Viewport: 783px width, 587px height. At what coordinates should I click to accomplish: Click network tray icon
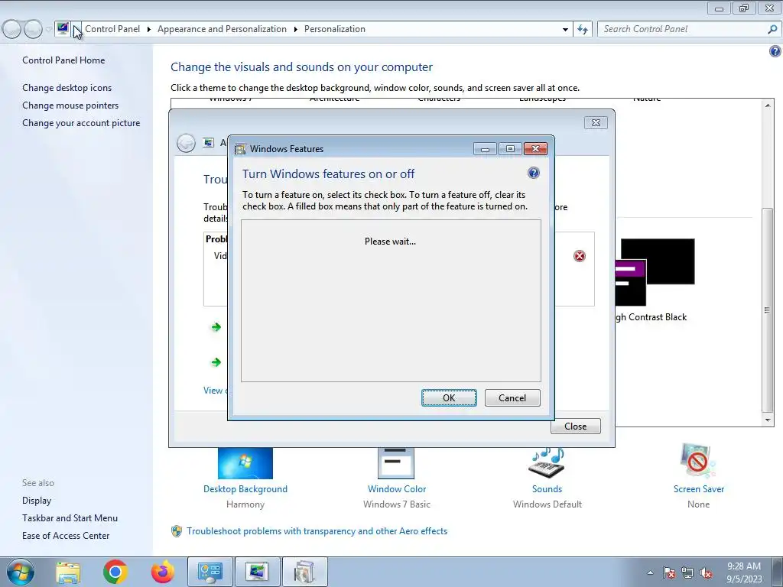point(687,572)
